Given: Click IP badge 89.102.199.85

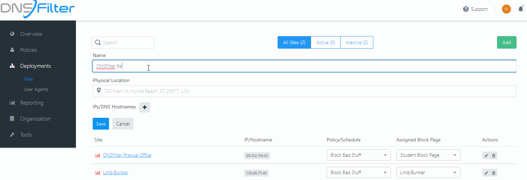Looking at the screenshot, I should (257, 156).
